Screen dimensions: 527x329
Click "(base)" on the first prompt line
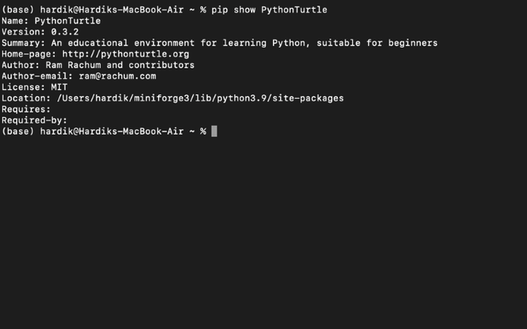(x=18, y=10)
